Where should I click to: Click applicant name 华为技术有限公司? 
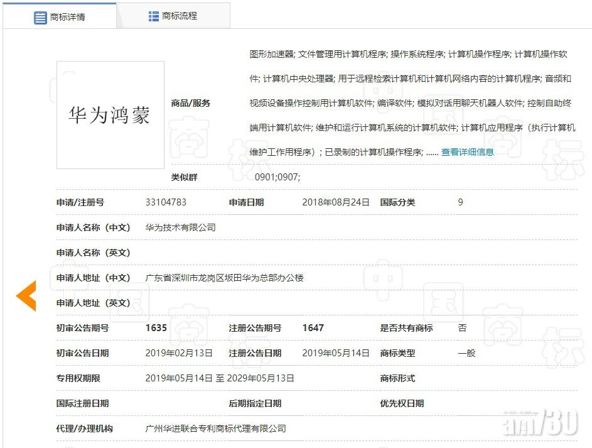[181, 227]
